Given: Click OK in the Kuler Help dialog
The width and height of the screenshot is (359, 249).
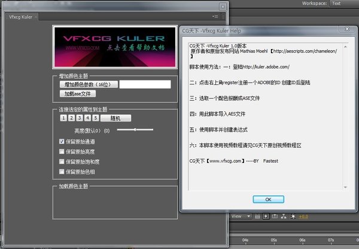Looking at the screenshot, I should coord(268,199).
